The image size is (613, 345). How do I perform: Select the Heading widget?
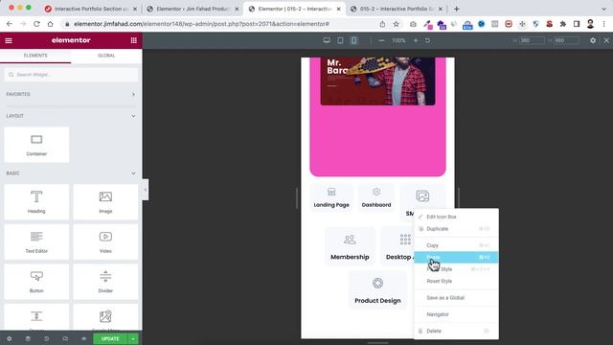click(x=36, y=202)
